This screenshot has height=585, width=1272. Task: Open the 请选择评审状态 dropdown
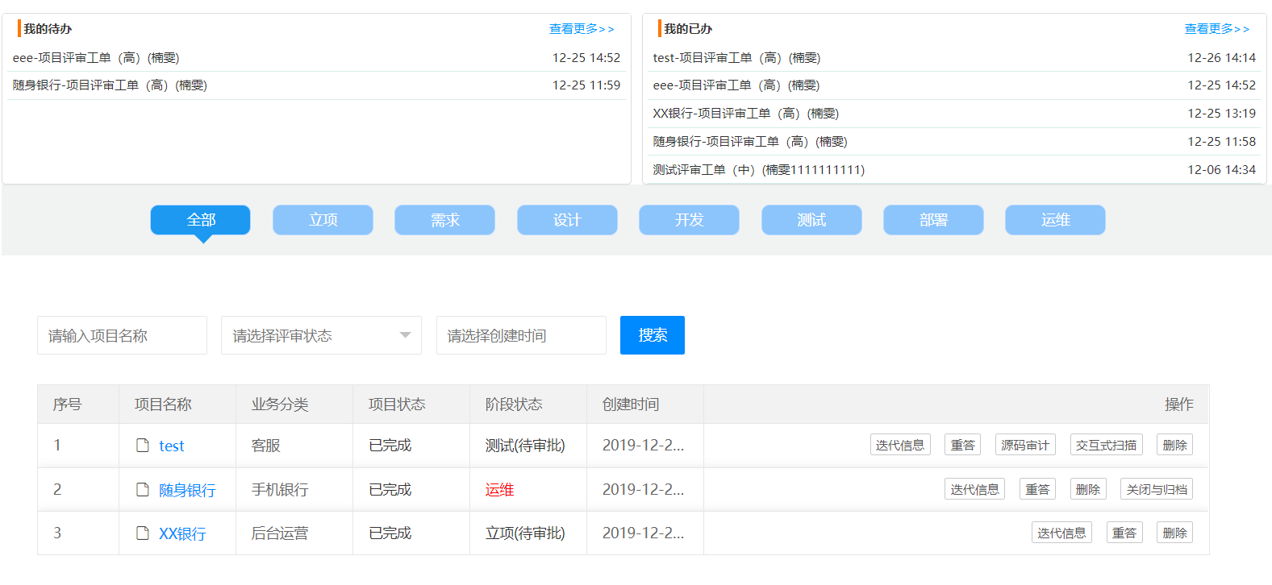(x=321, y=335)
